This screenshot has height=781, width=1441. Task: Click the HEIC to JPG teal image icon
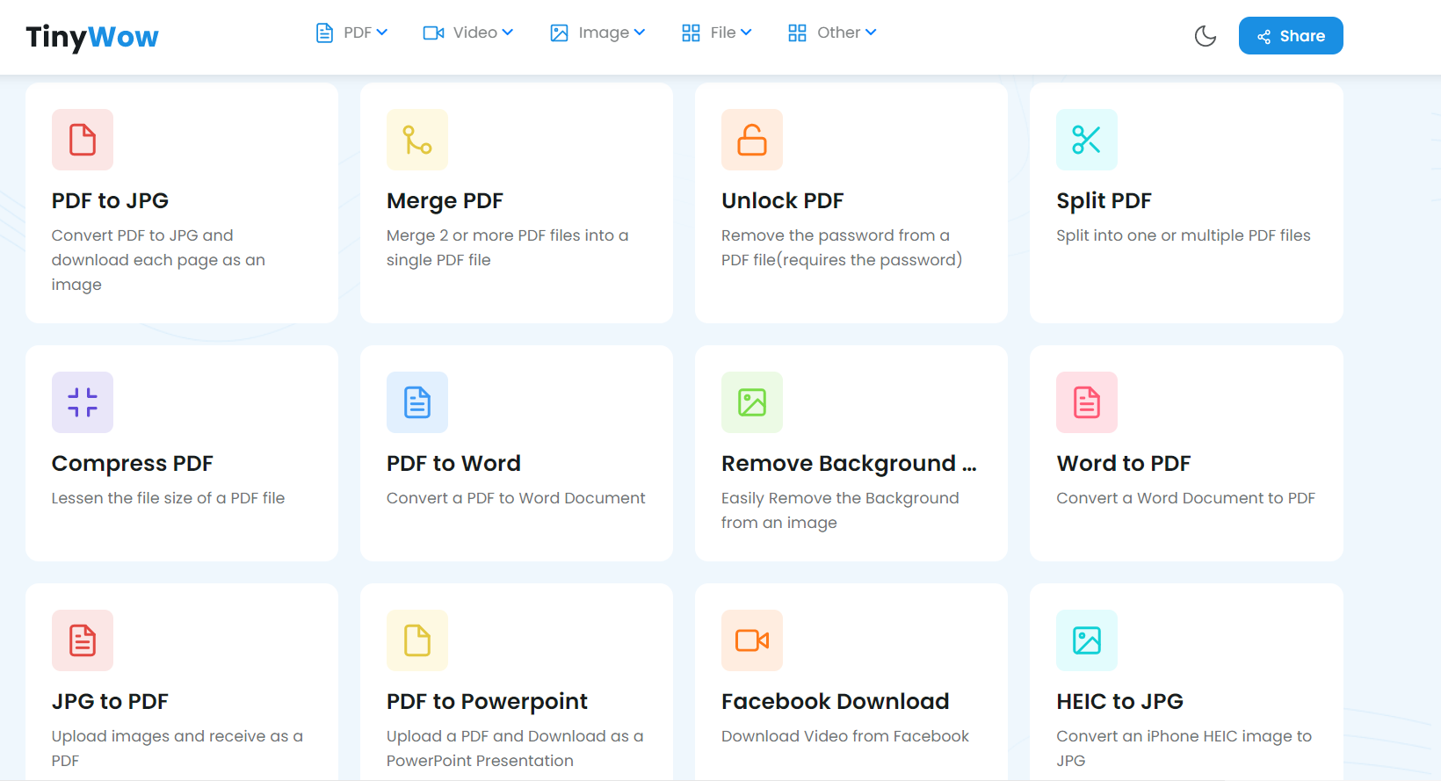point(1087,640)
